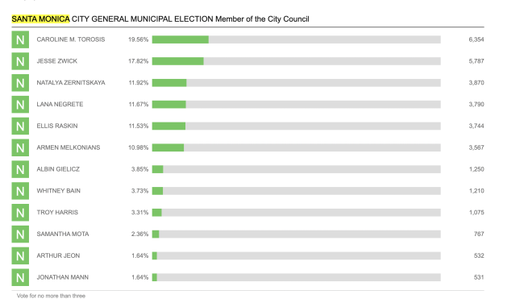This screenshot has height=307, width=524.
Task: Select the N icon for Natalya Zernitskaya
Action: [20, 83]
